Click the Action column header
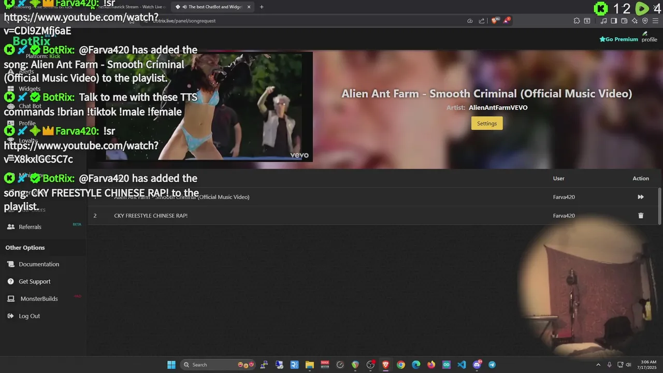This screenshot has width=663, height=373. click(x=641, y=178)
